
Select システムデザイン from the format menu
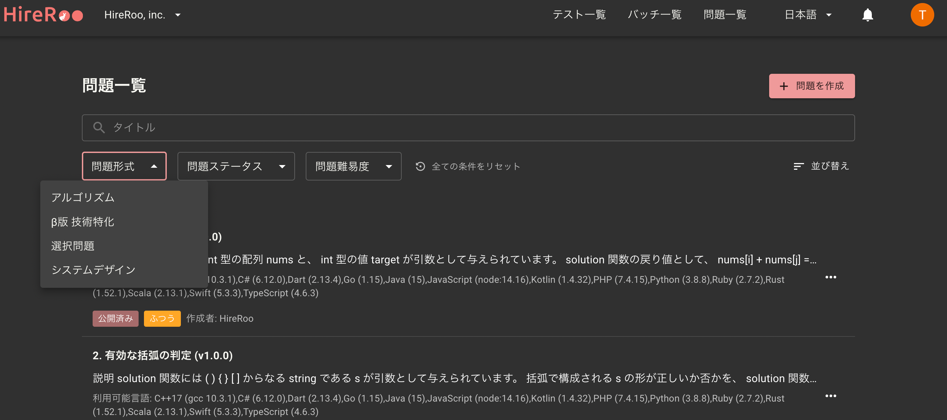93,270
